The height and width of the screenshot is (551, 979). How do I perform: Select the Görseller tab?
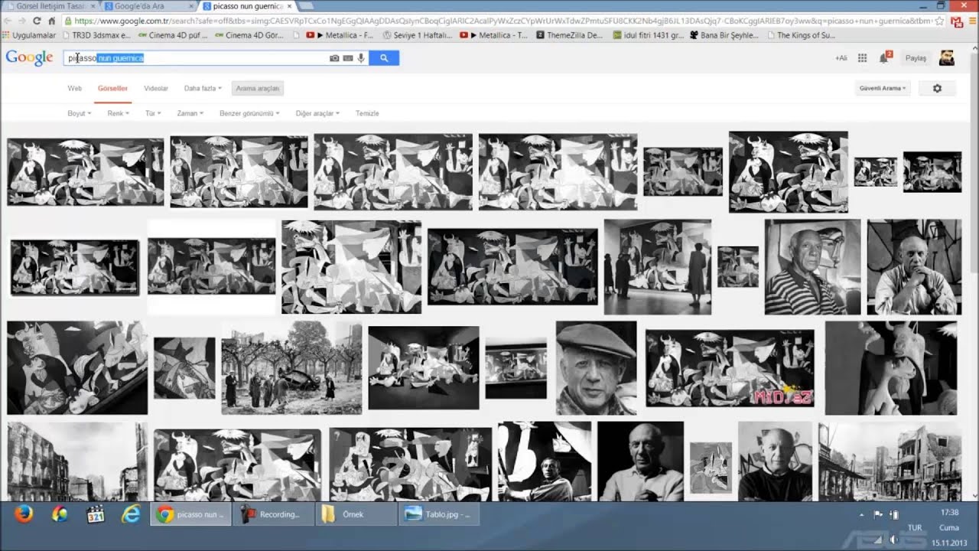pos(112,89)
